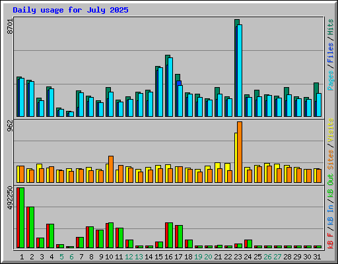The image size is (338, 264).
Task: Click the green kB bar for day 2
Action: 32,228
